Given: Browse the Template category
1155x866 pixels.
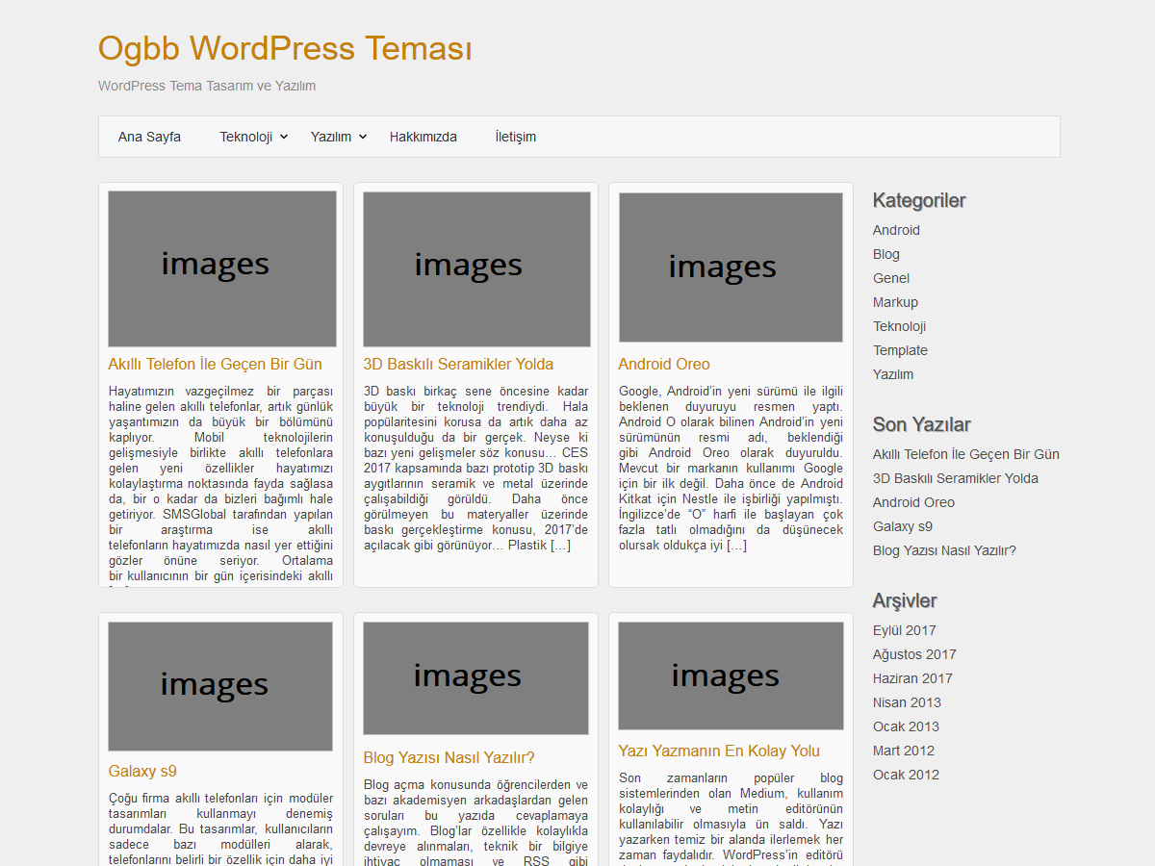Looking at the screenshot, I should pyautogui.click(x=900, y=350).
